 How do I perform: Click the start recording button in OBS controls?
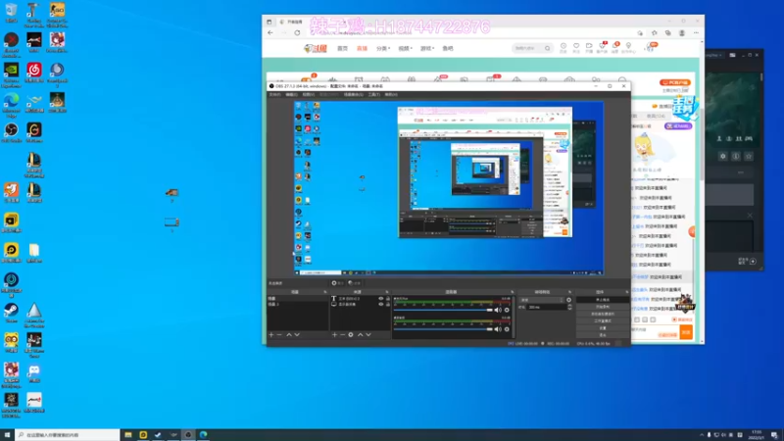click(603, 307)
